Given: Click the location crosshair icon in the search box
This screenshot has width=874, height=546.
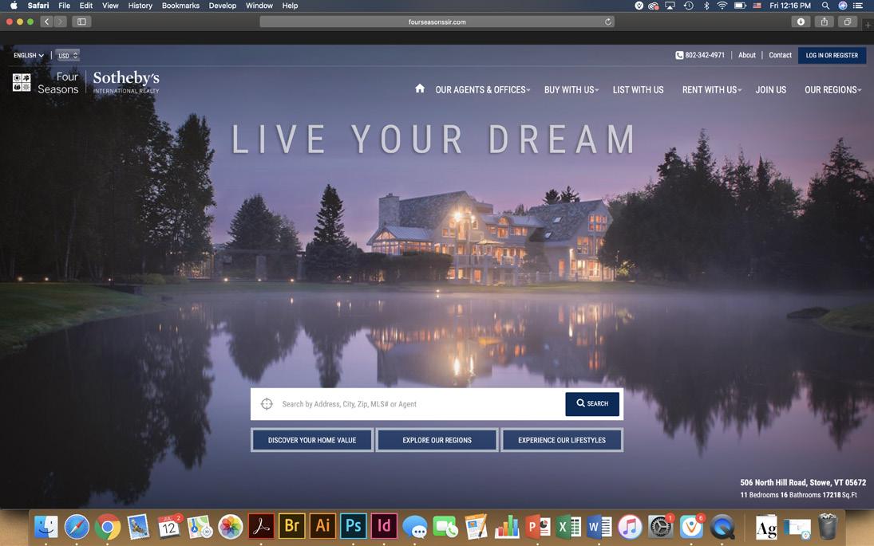Looking at the screenshot, I should [267, 404].
